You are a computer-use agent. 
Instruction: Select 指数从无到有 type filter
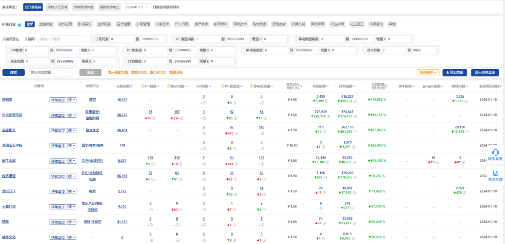tap(58, 7)
